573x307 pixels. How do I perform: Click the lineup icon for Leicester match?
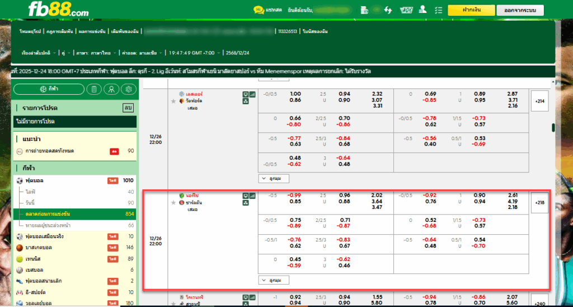coord(246,101)
